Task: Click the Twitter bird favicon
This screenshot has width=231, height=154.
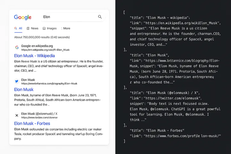Action: (17, 81)
